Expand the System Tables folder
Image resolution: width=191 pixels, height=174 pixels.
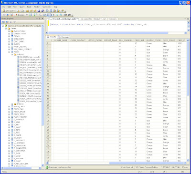point(9,31)
